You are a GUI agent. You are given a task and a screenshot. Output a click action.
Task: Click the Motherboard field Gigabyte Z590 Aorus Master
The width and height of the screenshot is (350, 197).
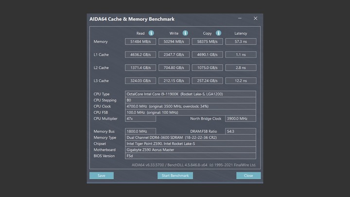click(x=191, y=150)
